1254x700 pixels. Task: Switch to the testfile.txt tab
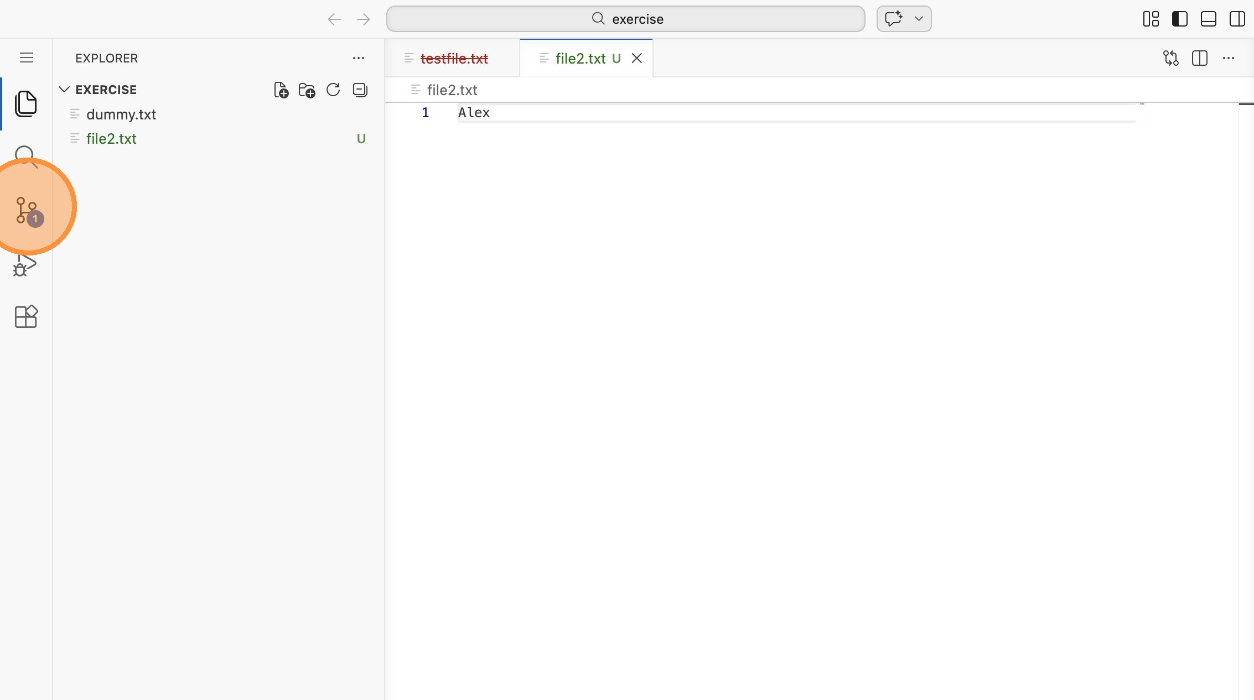coord(454,59)
